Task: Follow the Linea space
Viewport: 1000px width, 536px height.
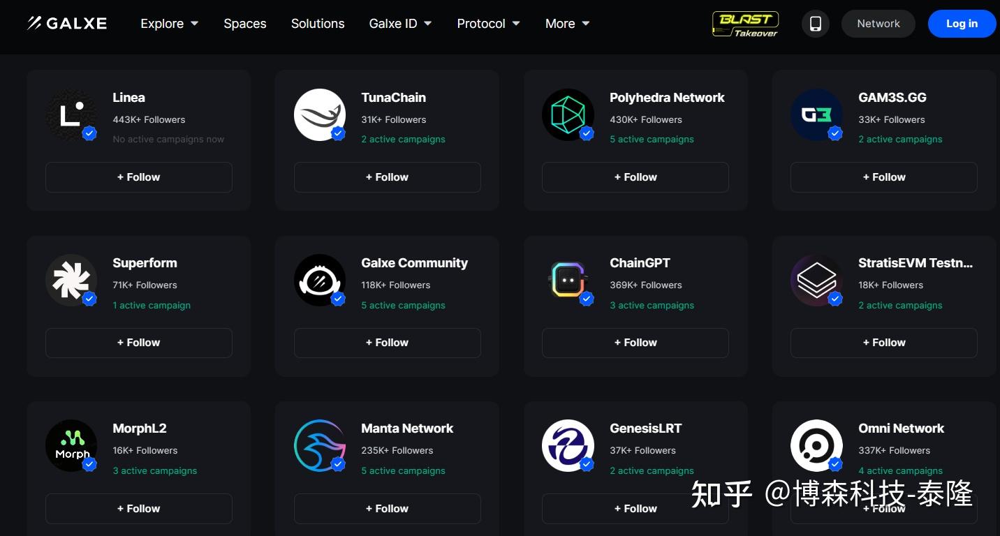Action: 139,177
